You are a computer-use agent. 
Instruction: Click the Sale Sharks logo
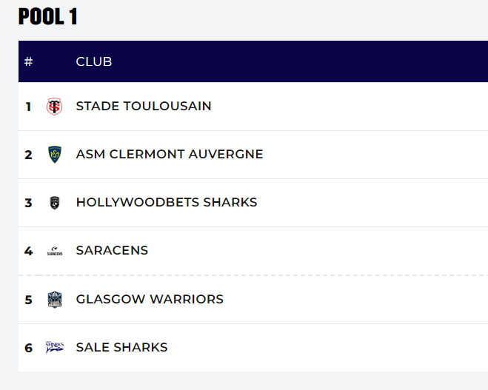[x=54, y=347]
